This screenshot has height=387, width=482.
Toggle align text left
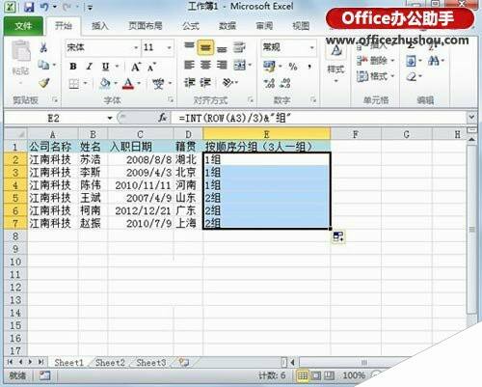190,66
